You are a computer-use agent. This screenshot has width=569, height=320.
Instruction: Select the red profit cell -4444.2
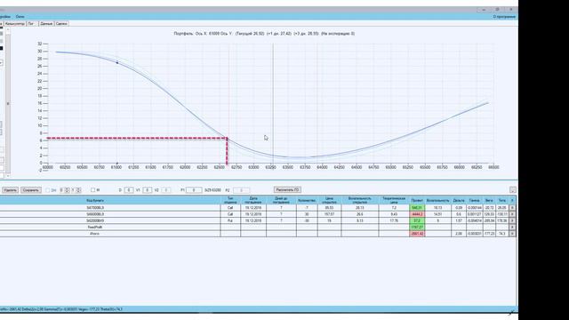pos(417,214)
